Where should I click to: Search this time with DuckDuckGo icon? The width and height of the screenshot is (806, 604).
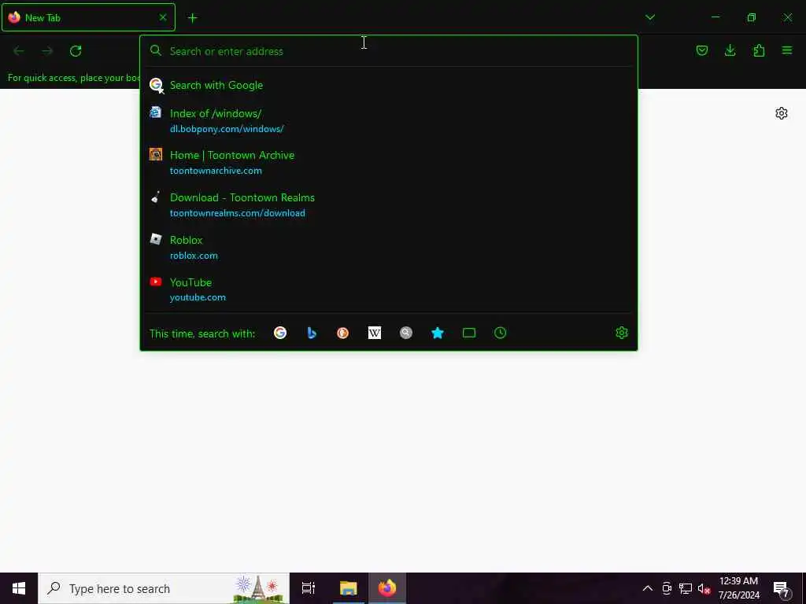point(343,333)
